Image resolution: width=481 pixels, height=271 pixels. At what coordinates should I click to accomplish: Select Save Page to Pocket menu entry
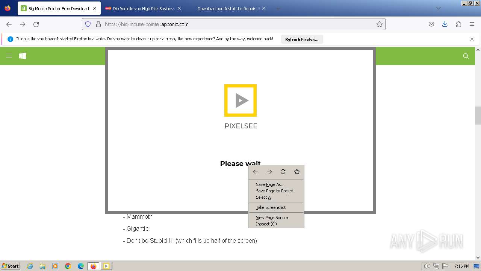tap(276, 191)
